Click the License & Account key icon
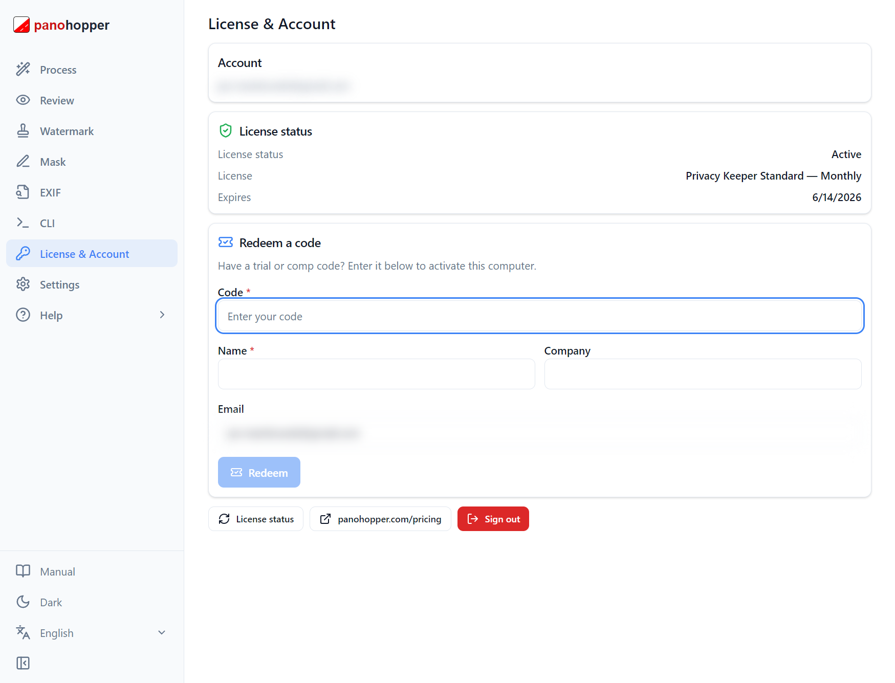 pos(23,253)
